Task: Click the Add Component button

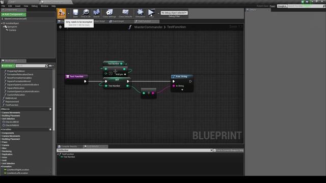Action: (x=14, y=14)
